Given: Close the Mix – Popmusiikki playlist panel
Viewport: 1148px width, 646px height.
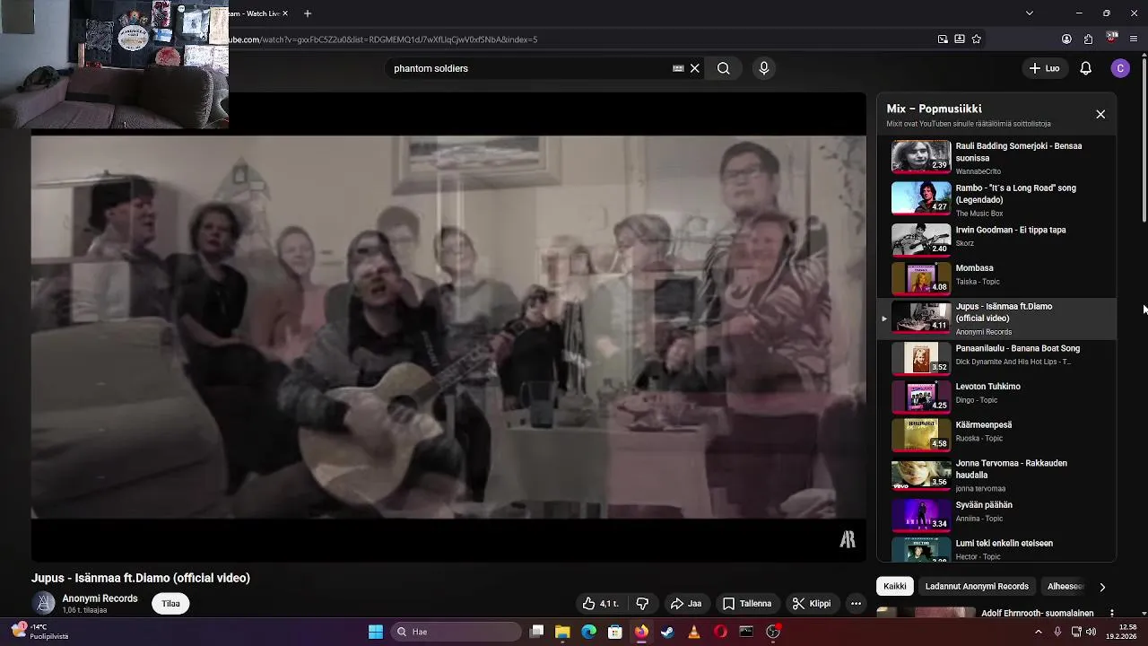Looking at the screenshot, I should click(1100, 115).
